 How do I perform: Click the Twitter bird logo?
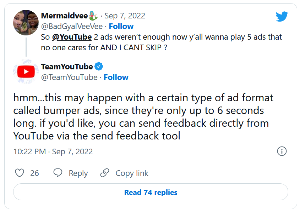coord(282,16)
